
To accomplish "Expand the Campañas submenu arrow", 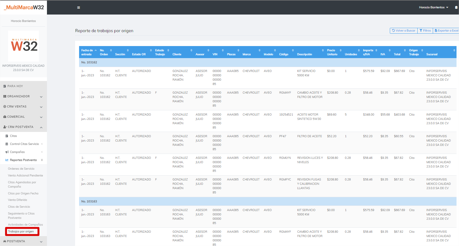I will [42, 152].
